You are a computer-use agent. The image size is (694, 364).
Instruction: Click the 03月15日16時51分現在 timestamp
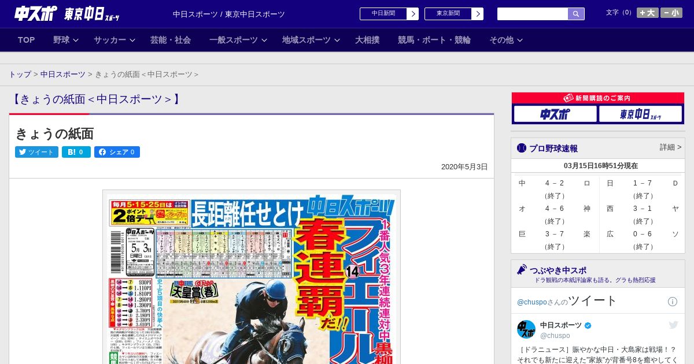(601, 166)
